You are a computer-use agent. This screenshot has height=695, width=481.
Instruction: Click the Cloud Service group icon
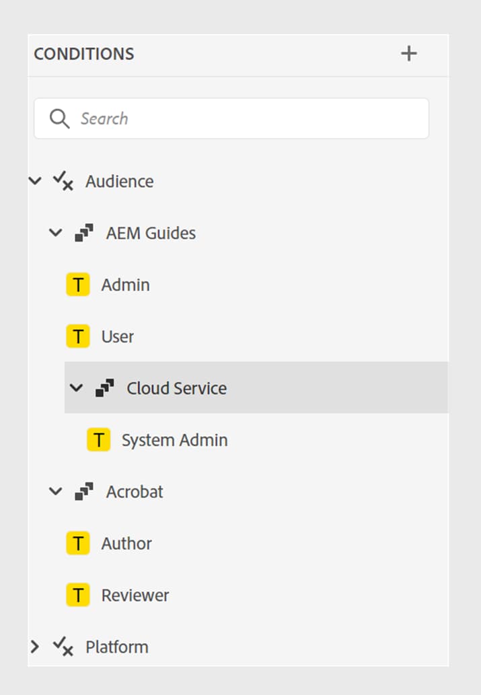point(105,388)
